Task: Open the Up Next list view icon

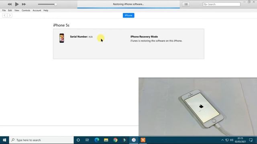Action: point(186,4)
